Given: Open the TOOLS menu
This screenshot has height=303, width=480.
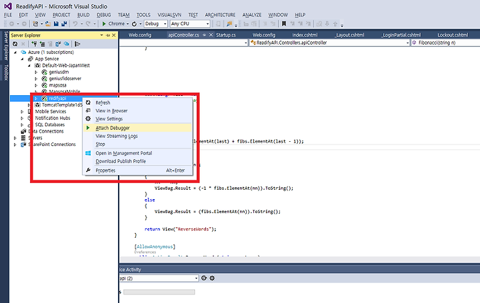Looking at the screenshot, I should pos(143,15).
